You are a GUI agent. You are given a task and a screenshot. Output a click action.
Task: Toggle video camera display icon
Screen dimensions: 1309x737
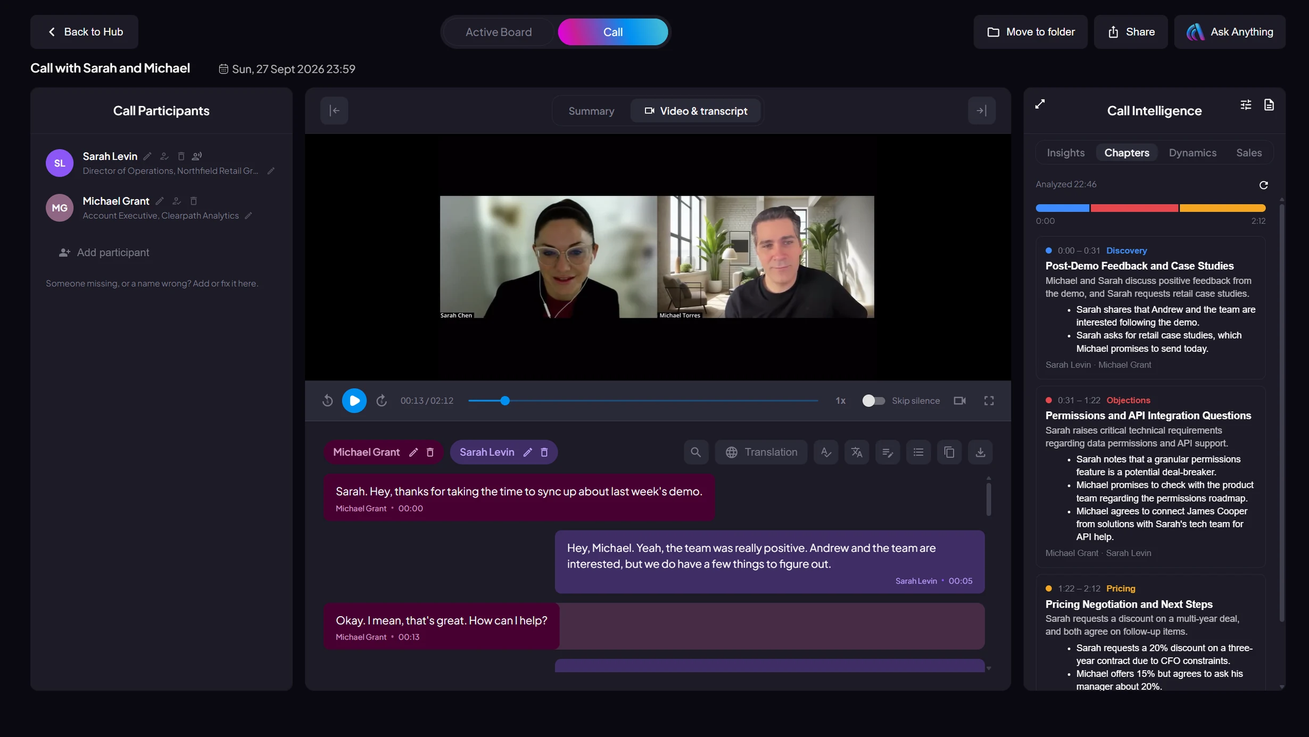960,401
